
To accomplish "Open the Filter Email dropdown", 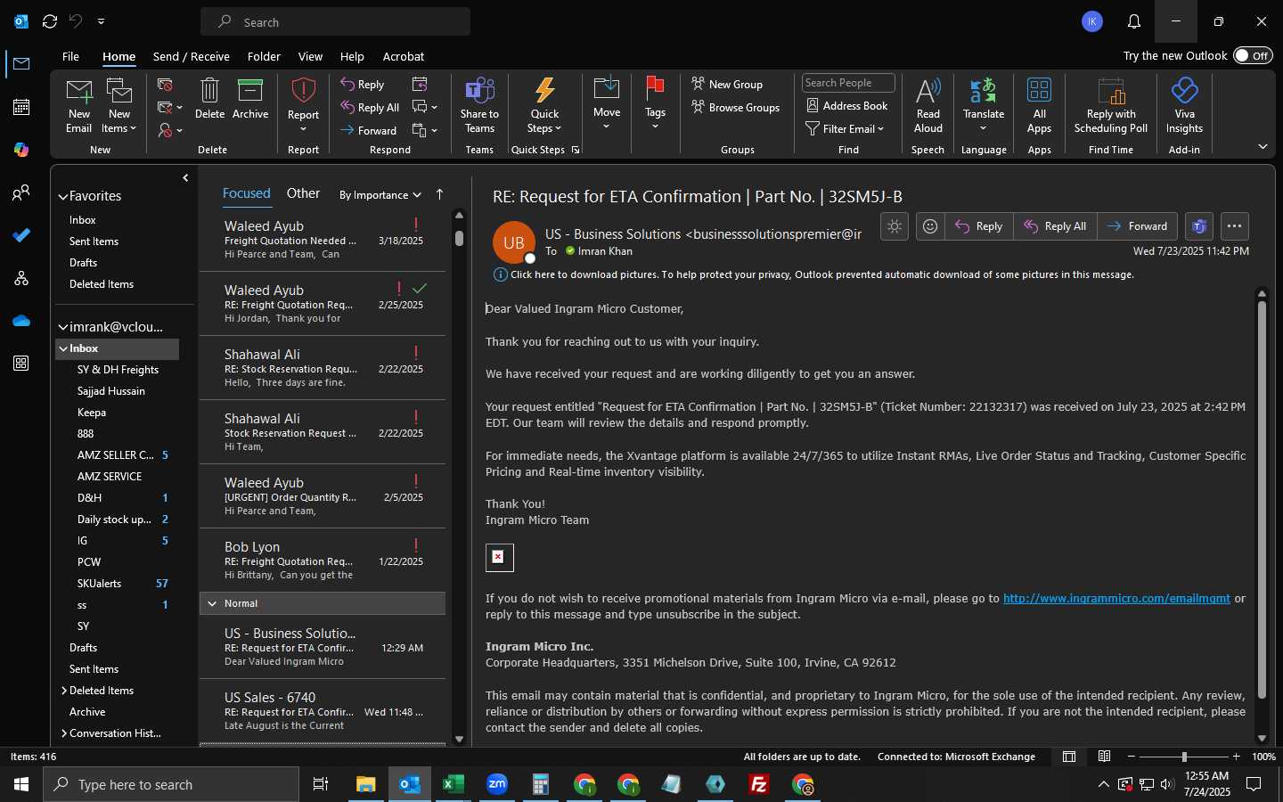I will click(x=845, y=128).
